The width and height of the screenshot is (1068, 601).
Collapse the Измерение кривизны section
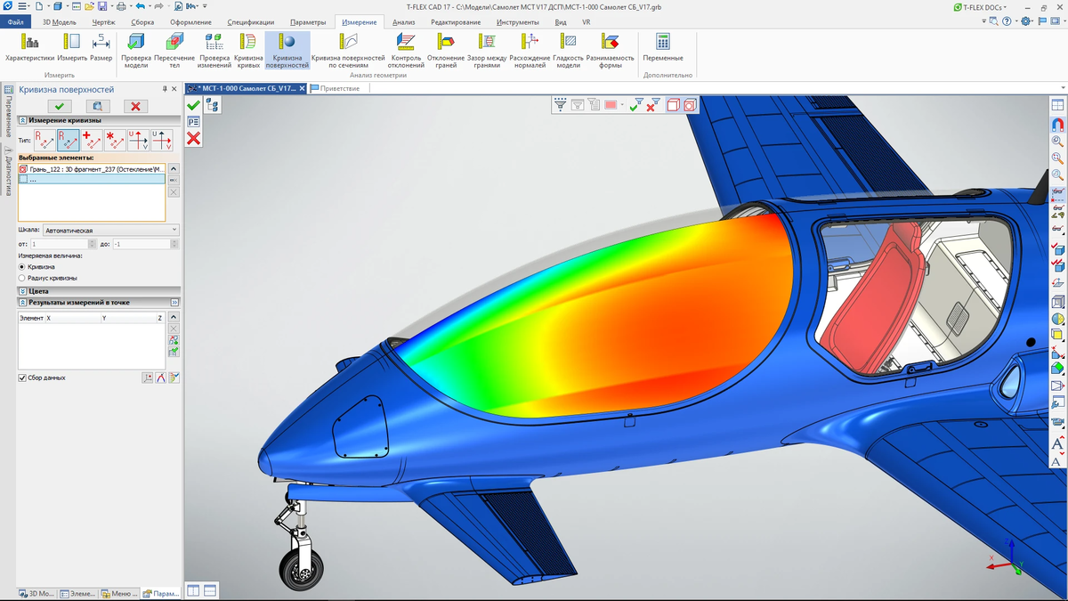(x=22, y=120)
